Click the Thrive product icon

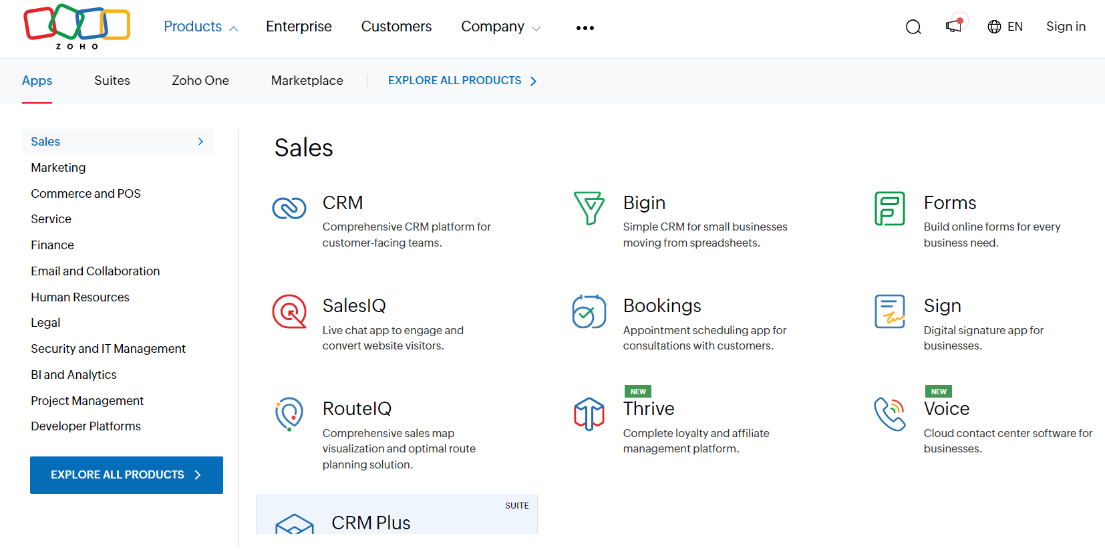pyautogui.click(x=589, y=414)
